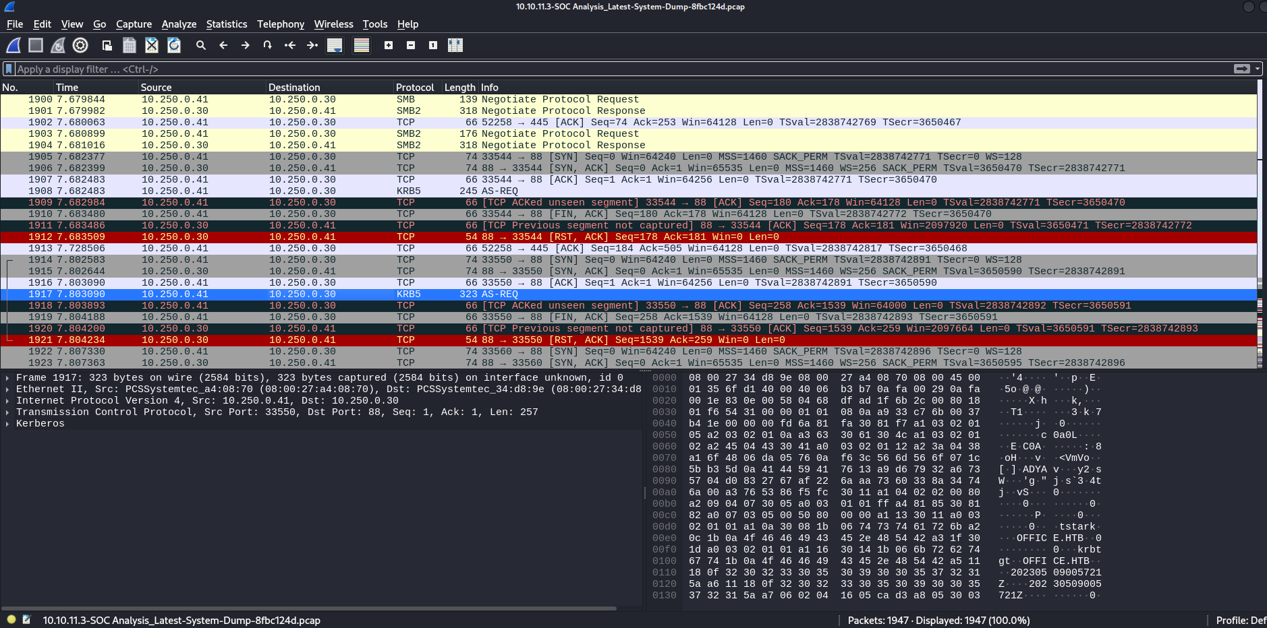Viewport: 1267px width, 628px height.
Task: Open the Capture menu
Action: pyautogui.click(x=134, y=24)
